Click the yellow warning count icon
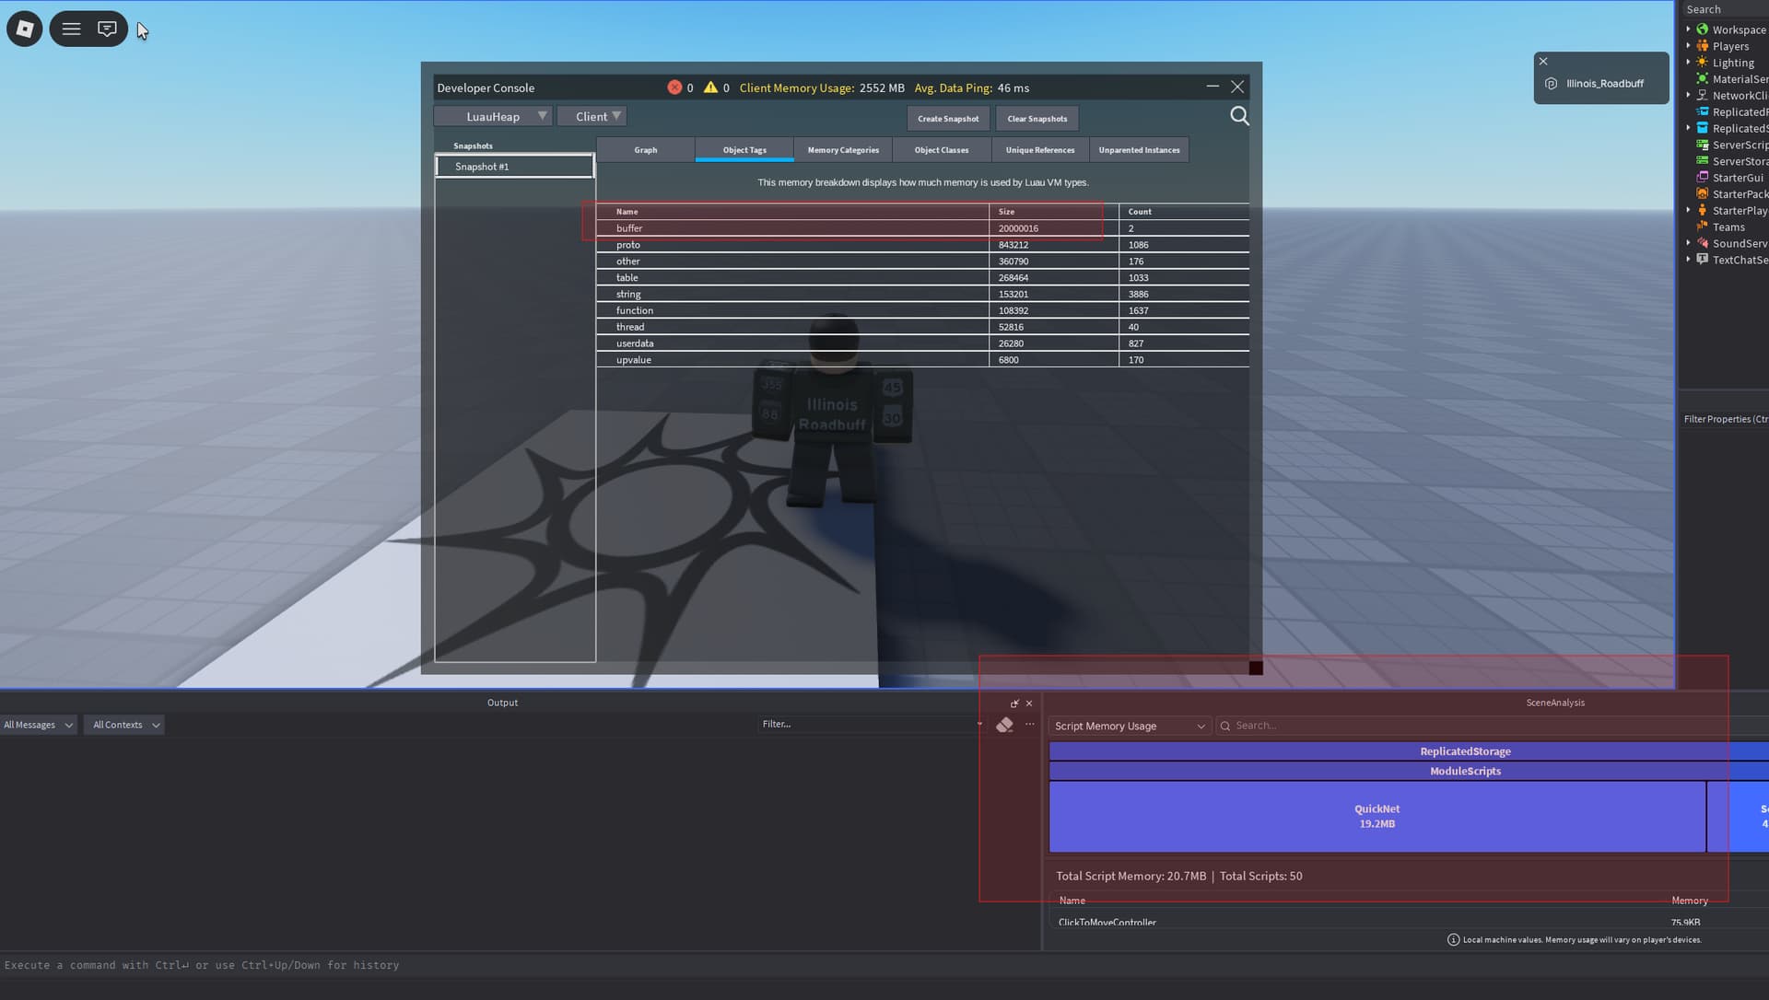 pos(710,87)
